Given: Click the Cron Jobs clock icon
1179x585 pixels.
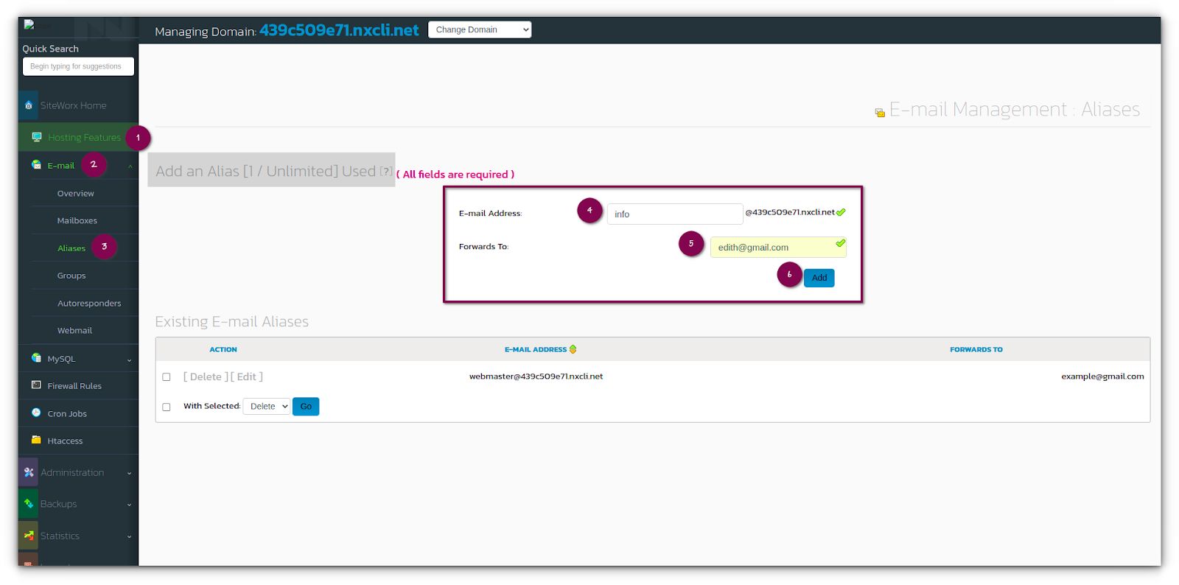Looking at the screenshot, I should click(36, 413).
